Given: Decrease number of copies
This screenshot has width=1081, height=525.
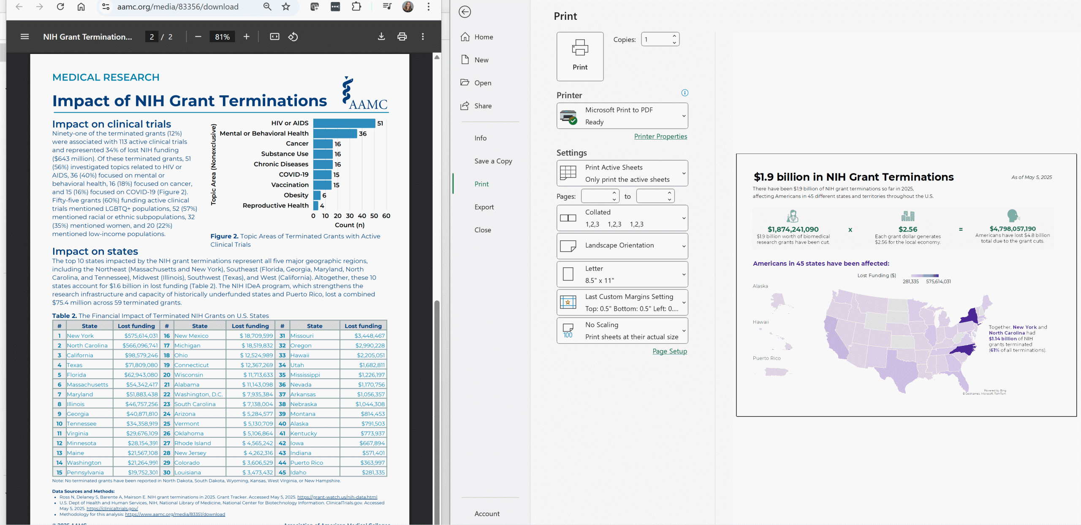Looking at the screenshot, I should click(674, 43).
